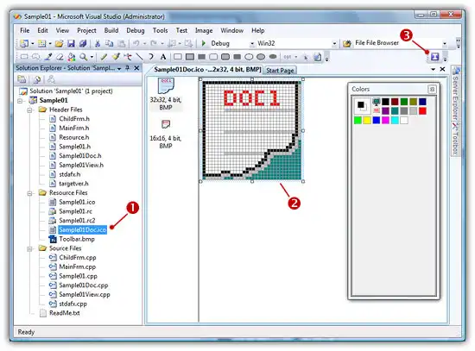Start debugging with green play arrow
The image size is (475, 351).
[x=204, y=43]
